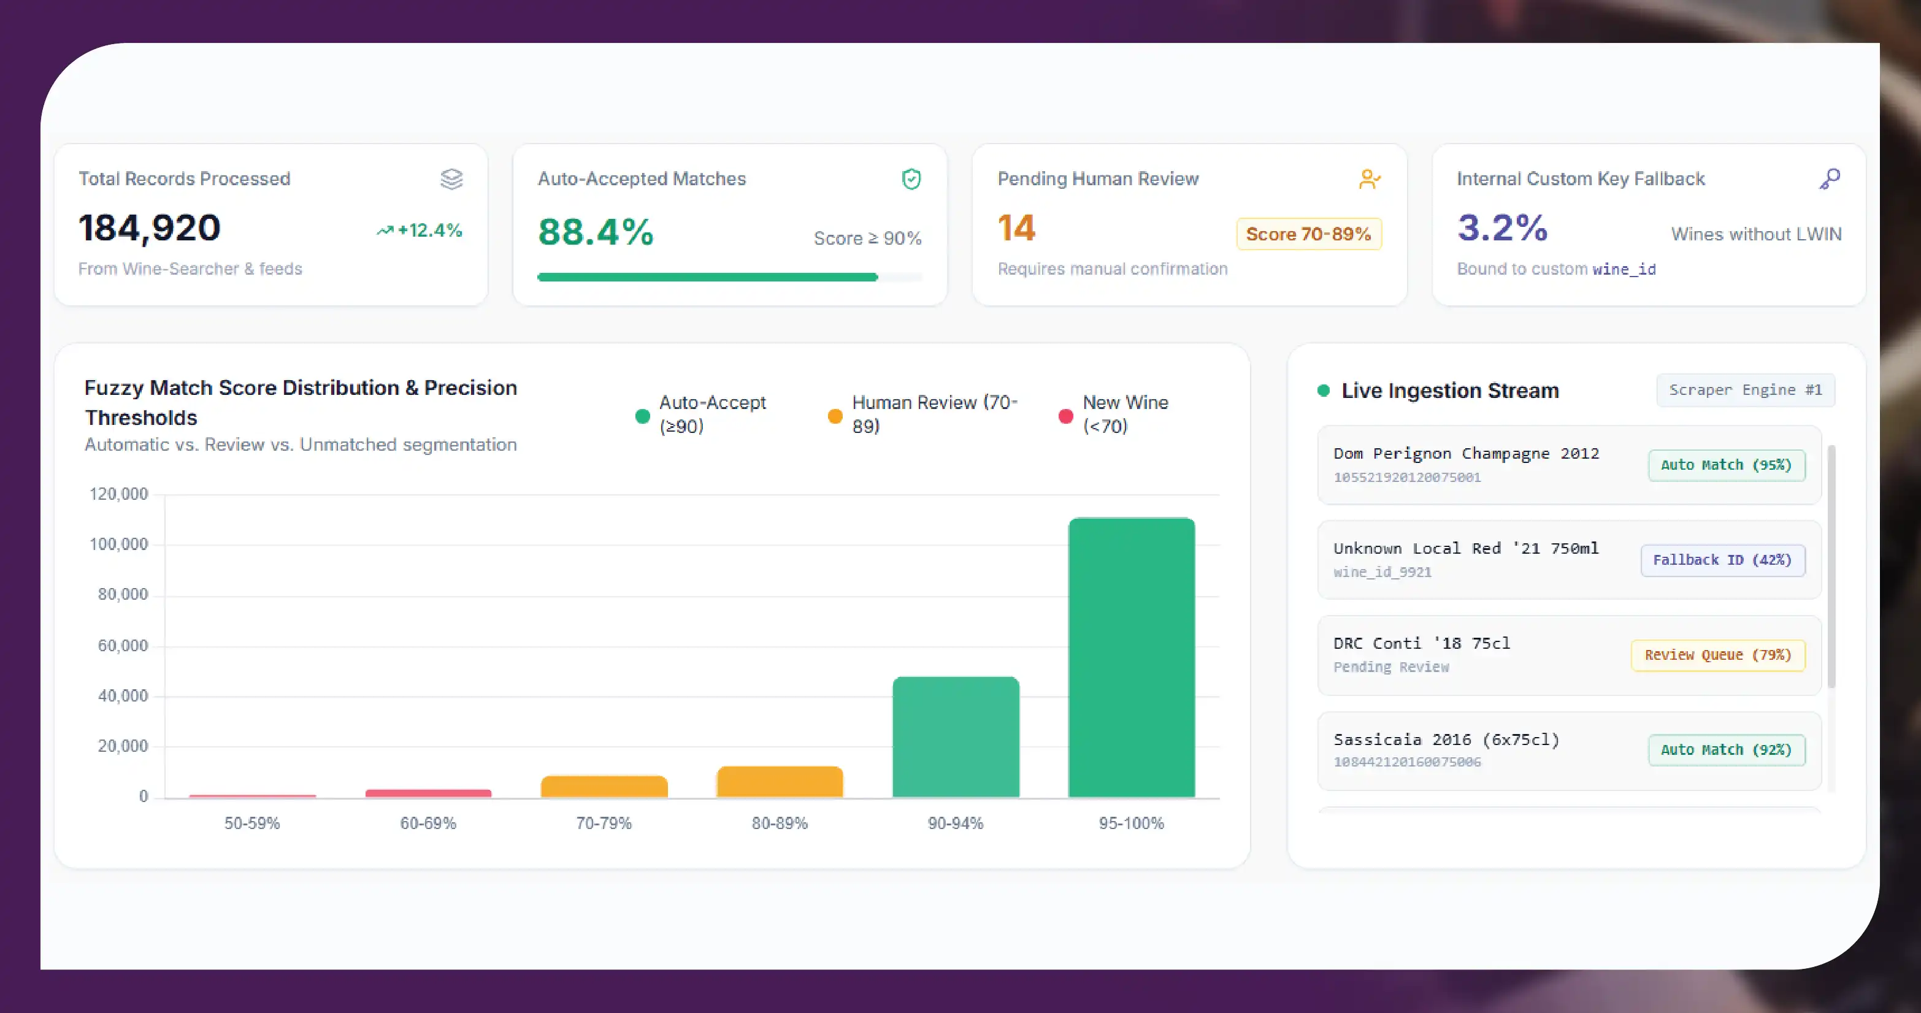Click the Auto-Accepted Matches green progress bar

pos(707,277)
